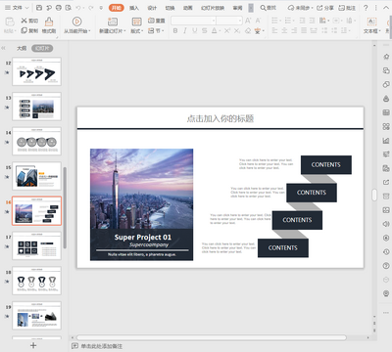Toggle Underline formatting
The image size is (392, 352).
(195, 30)
